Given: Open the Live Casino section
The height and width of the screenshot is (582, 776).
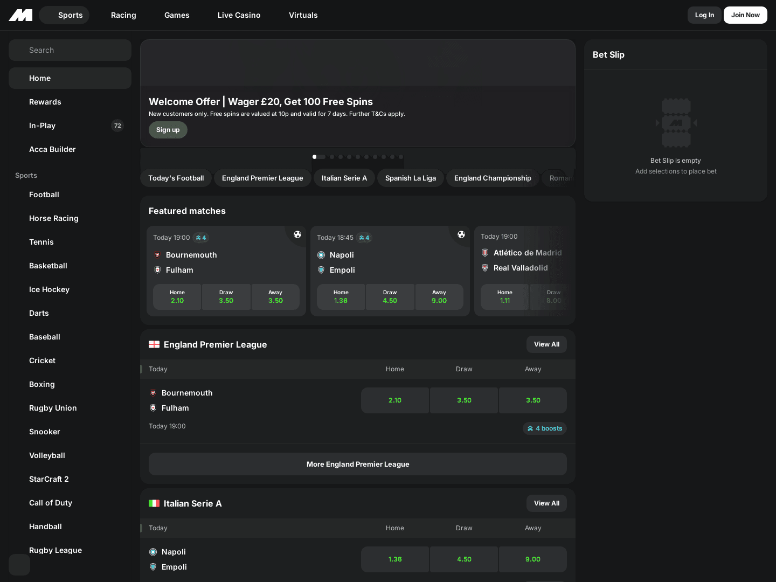Looking at the screenshot, I should (x=239, y=15).
